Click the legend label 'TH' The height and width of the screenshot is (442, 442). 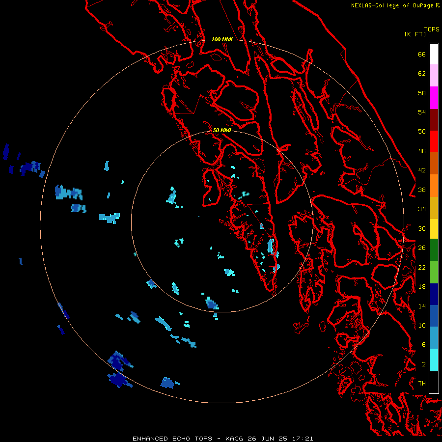(x=422, y=384)
